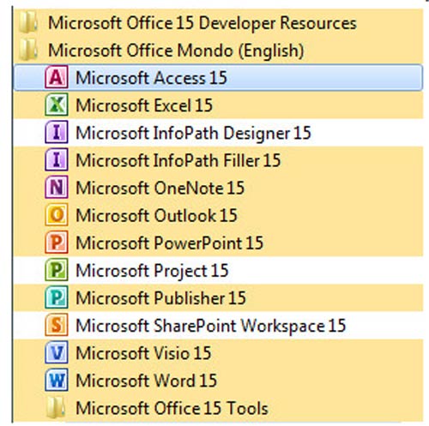Viewport: 429px width, 426px height.
Task: Click the teal Publisher 15 icon
Action: (57, 297)
